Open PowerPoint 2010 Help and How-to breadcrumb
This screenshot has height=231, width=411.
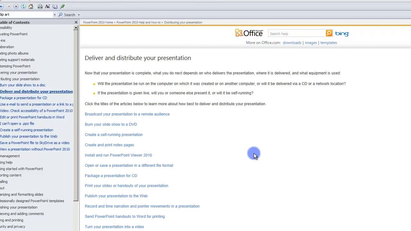(x=138, y=22)
